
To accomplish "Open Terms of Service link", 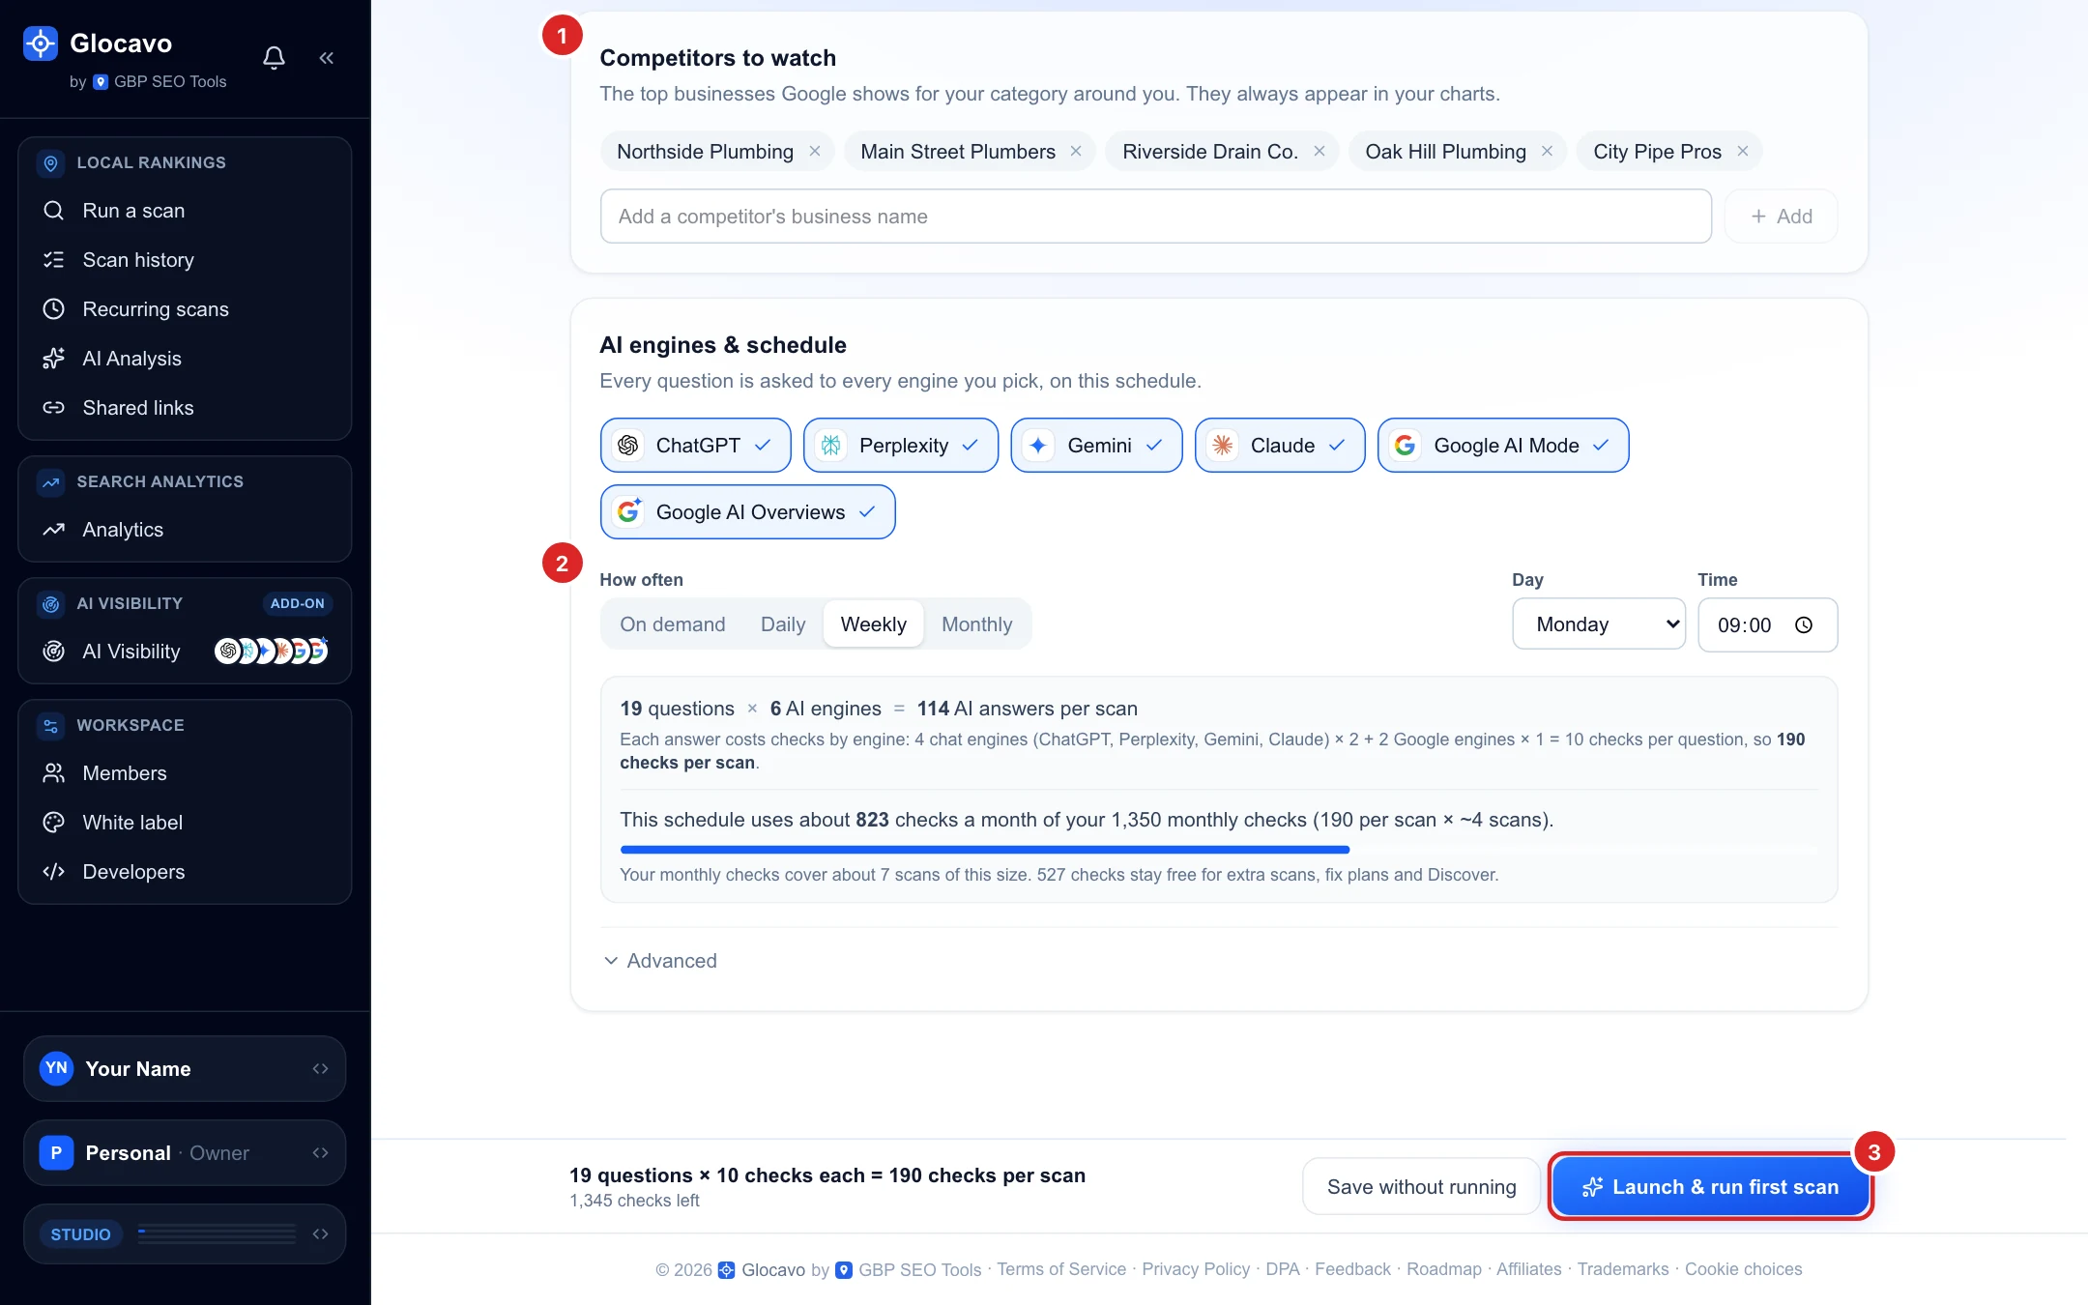I will 1061,1269.
